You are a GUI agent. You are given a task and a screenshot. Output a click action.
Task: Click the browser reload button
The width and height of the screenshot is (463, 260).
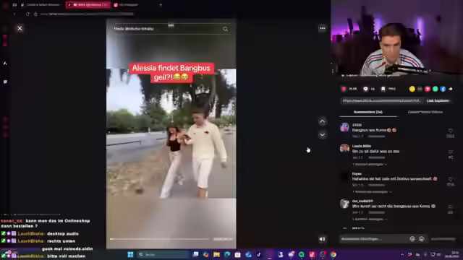point(27,14)
